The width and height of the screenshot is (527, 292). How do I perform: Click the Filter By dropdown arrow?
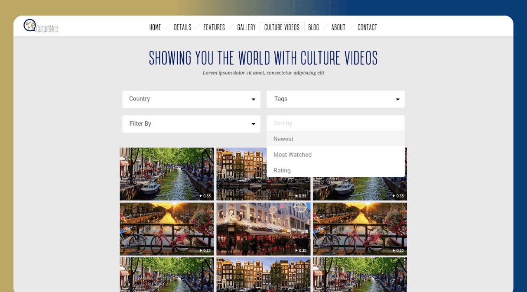(254, 124)
